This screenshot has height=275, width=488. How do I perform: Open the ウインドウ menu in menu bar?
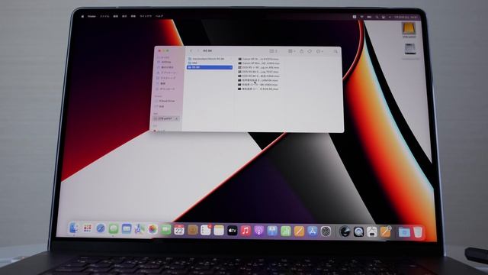pos(146,16)
